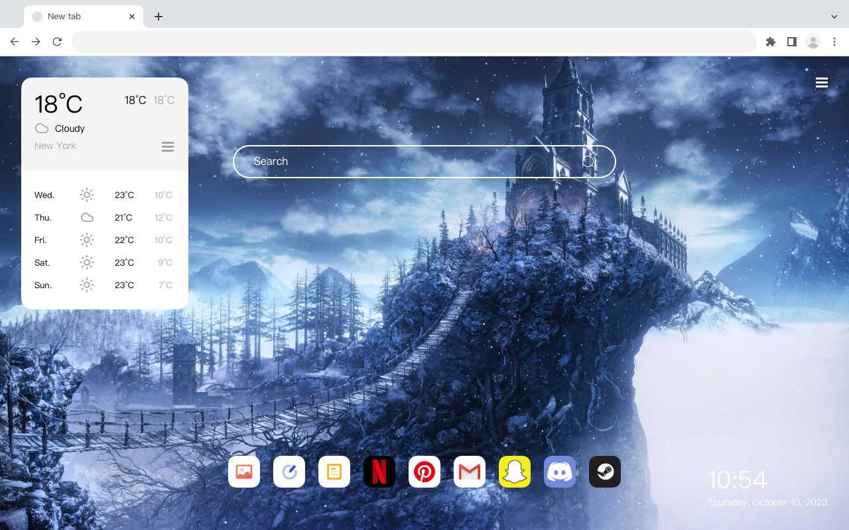Click the Cloudy condition text
This screenshot has width=849, height=530.
coord(70,129)
